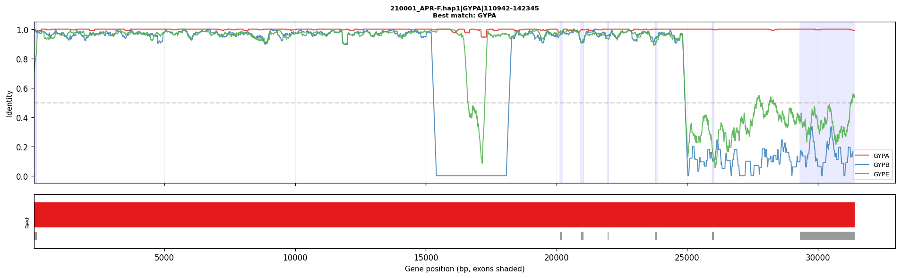Click the Identity y-axis label
This screenshot has height=278, width=901.
(x=9, y=104)
